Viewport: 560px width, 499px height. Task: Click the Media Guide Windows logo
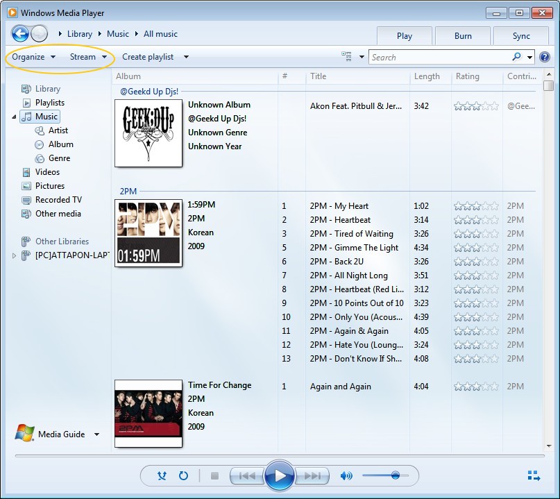tap(25, 433)
